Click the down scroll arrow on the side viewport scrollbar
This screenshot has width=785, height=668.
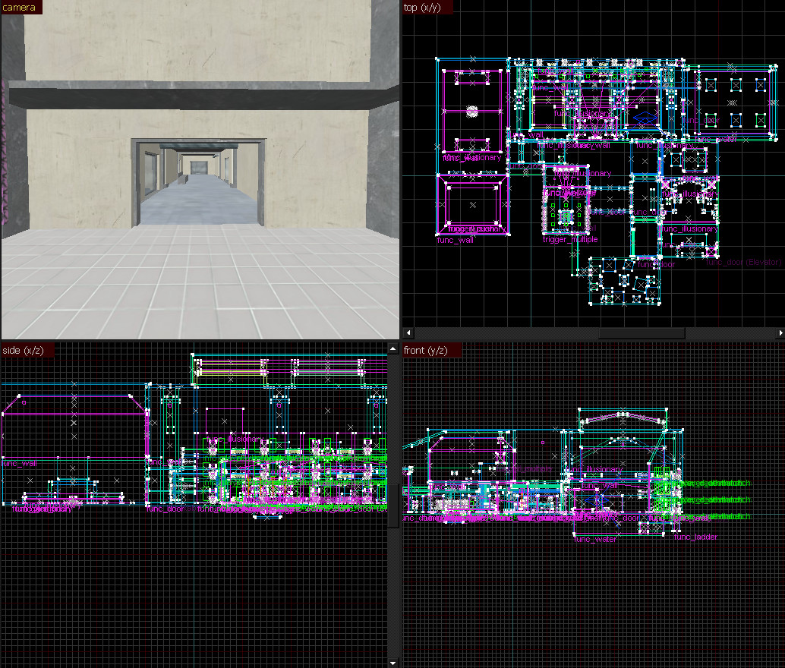pyautogui.click(x=392, y=661)
